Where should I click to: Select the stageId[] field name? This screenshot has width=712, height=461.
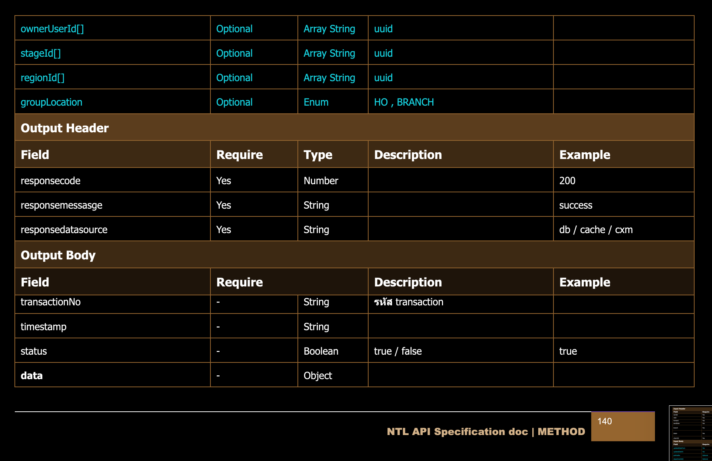41,53
